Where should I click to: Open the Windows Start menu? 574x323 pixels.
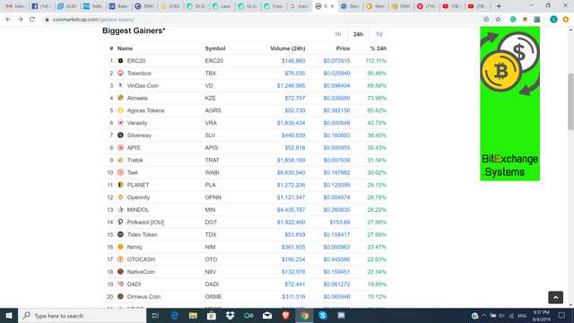pyautogui.click(x=9, y=316)
